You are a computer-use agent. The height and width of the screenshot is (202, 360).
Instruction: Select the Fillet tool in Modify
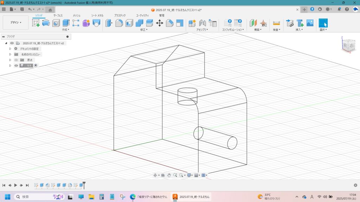119,23
